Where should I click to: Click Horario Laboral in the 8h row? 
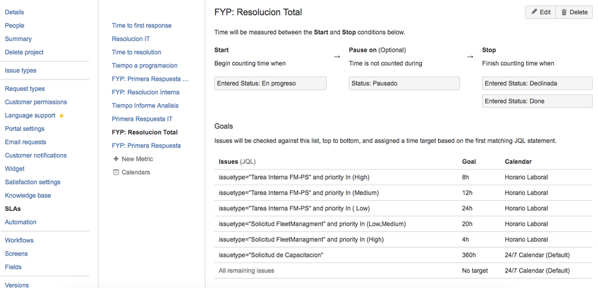click(x=526, y=177)
